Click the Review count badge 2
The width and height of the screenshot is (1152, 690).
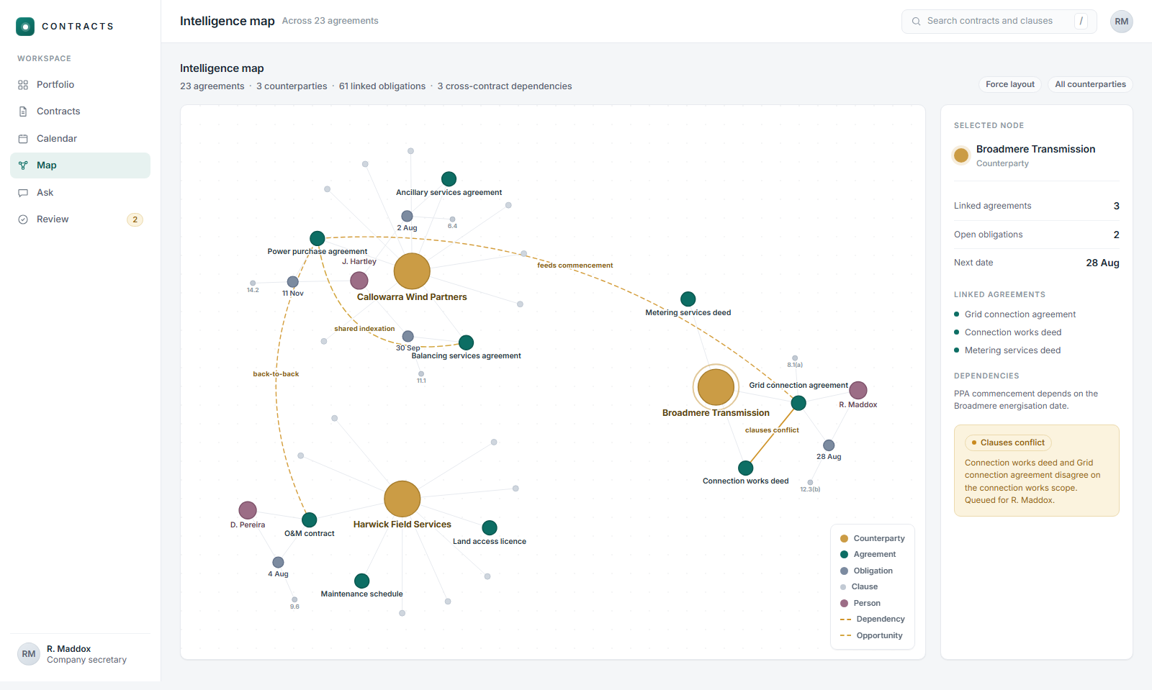(135, 219)
